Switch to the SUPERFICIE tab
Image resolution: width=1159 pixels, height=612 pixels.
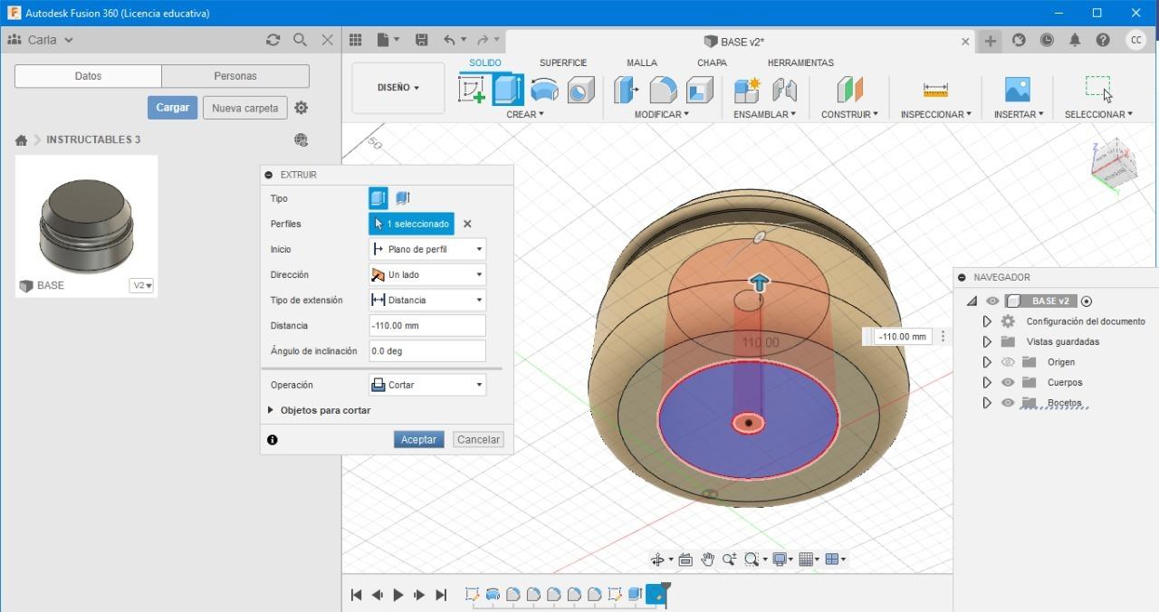pyautogui.click(x=563, y=62)
